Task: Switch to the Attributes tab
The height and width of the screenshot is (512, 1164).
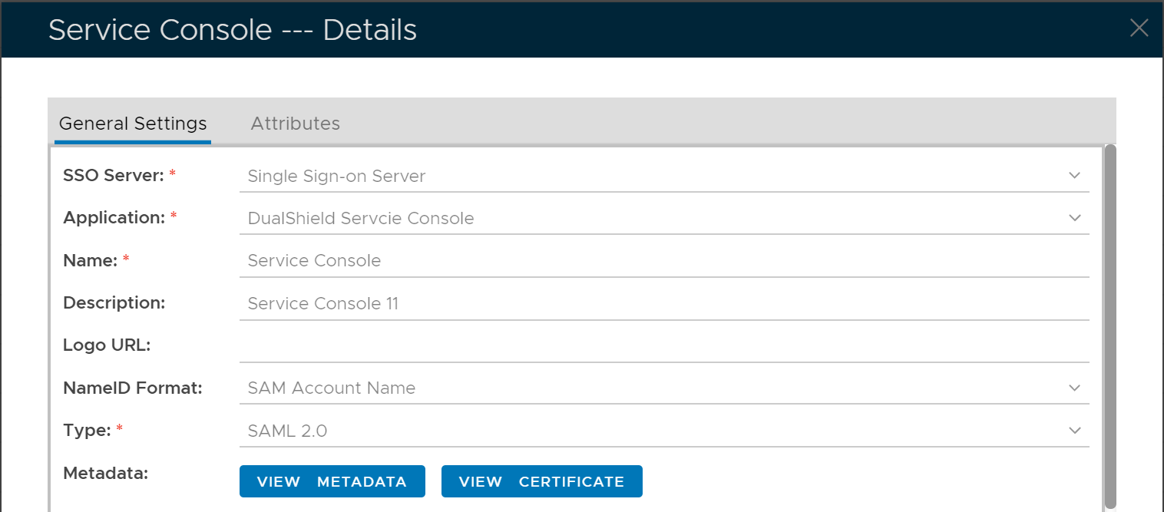Action: click(295, 124)
